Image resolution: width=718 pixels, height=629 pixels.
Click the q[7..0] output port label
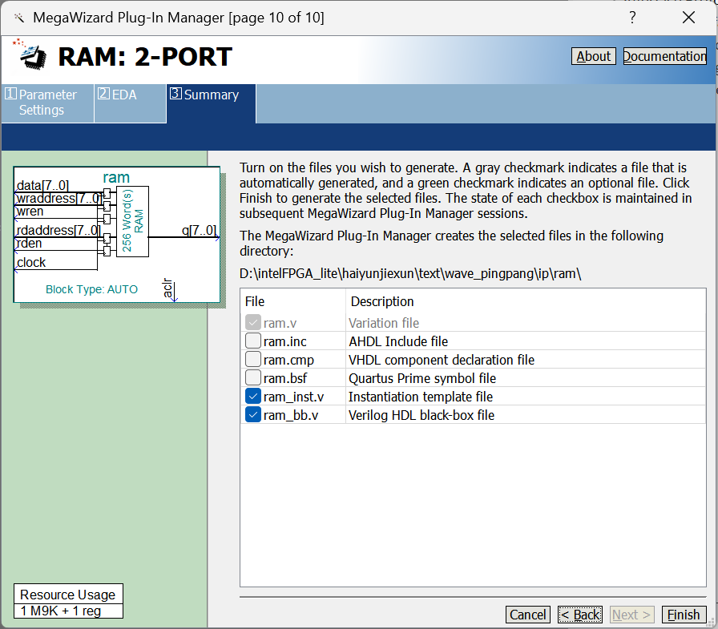[x=200, y=230]
